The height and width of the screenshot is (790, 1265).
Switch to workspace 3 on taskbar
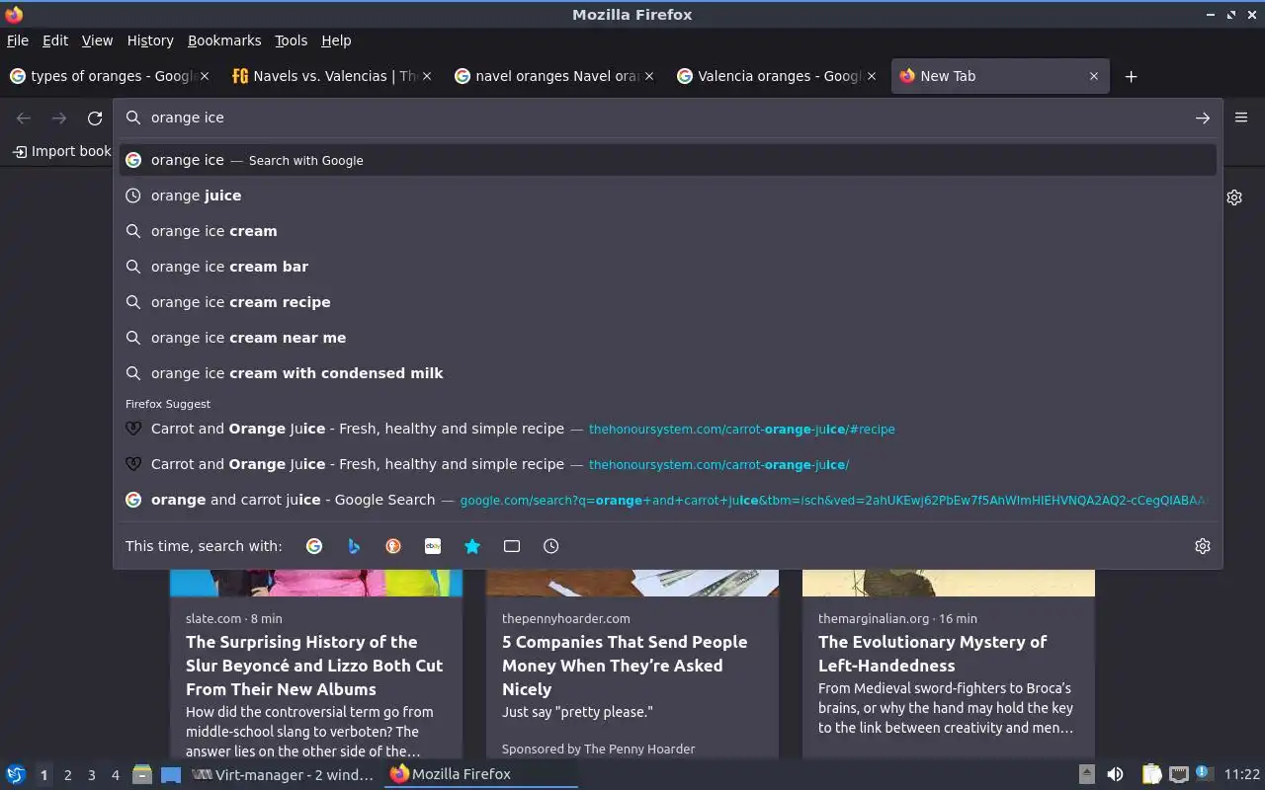coord(91,775)
